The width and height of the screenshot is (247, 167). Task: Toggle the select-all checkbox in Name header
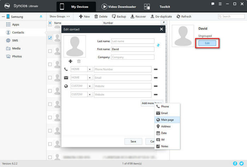[50, 23]
